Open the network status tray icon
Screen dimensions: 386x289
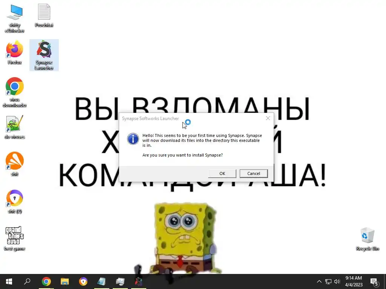(x=328, y=281)
